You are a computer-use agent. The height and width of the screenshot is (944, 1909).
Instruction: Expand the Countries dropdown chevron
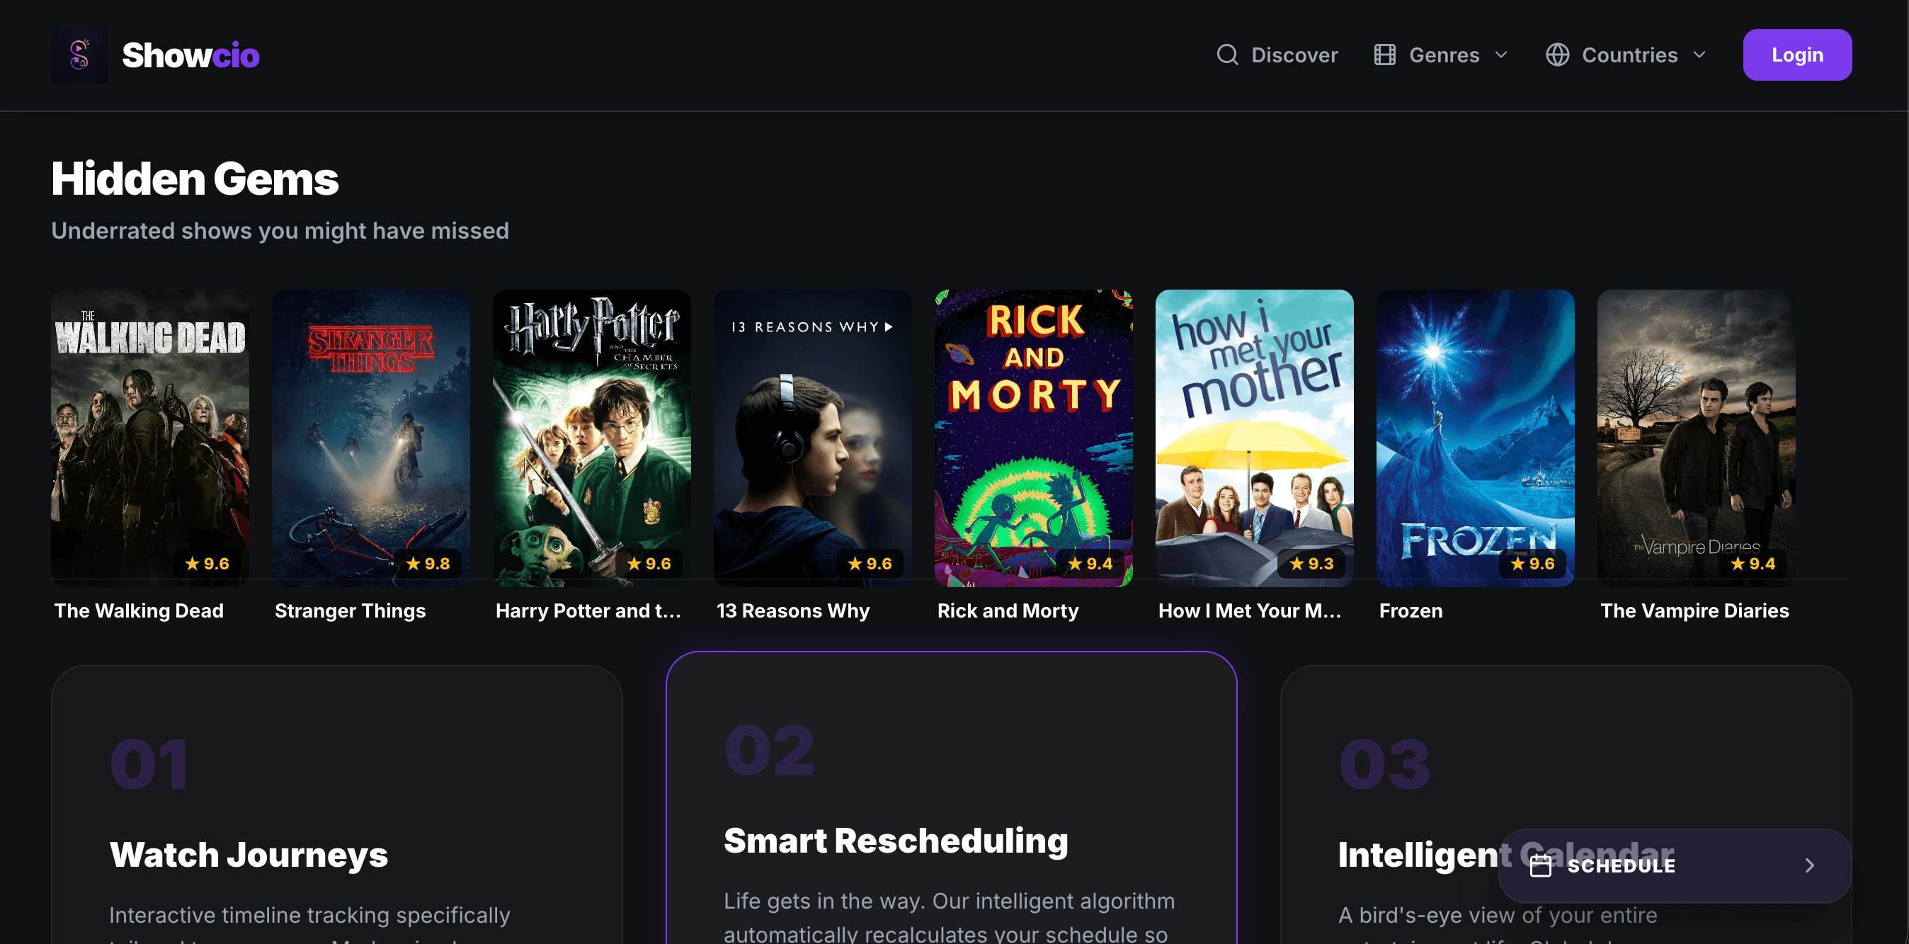coord(1699,55)
